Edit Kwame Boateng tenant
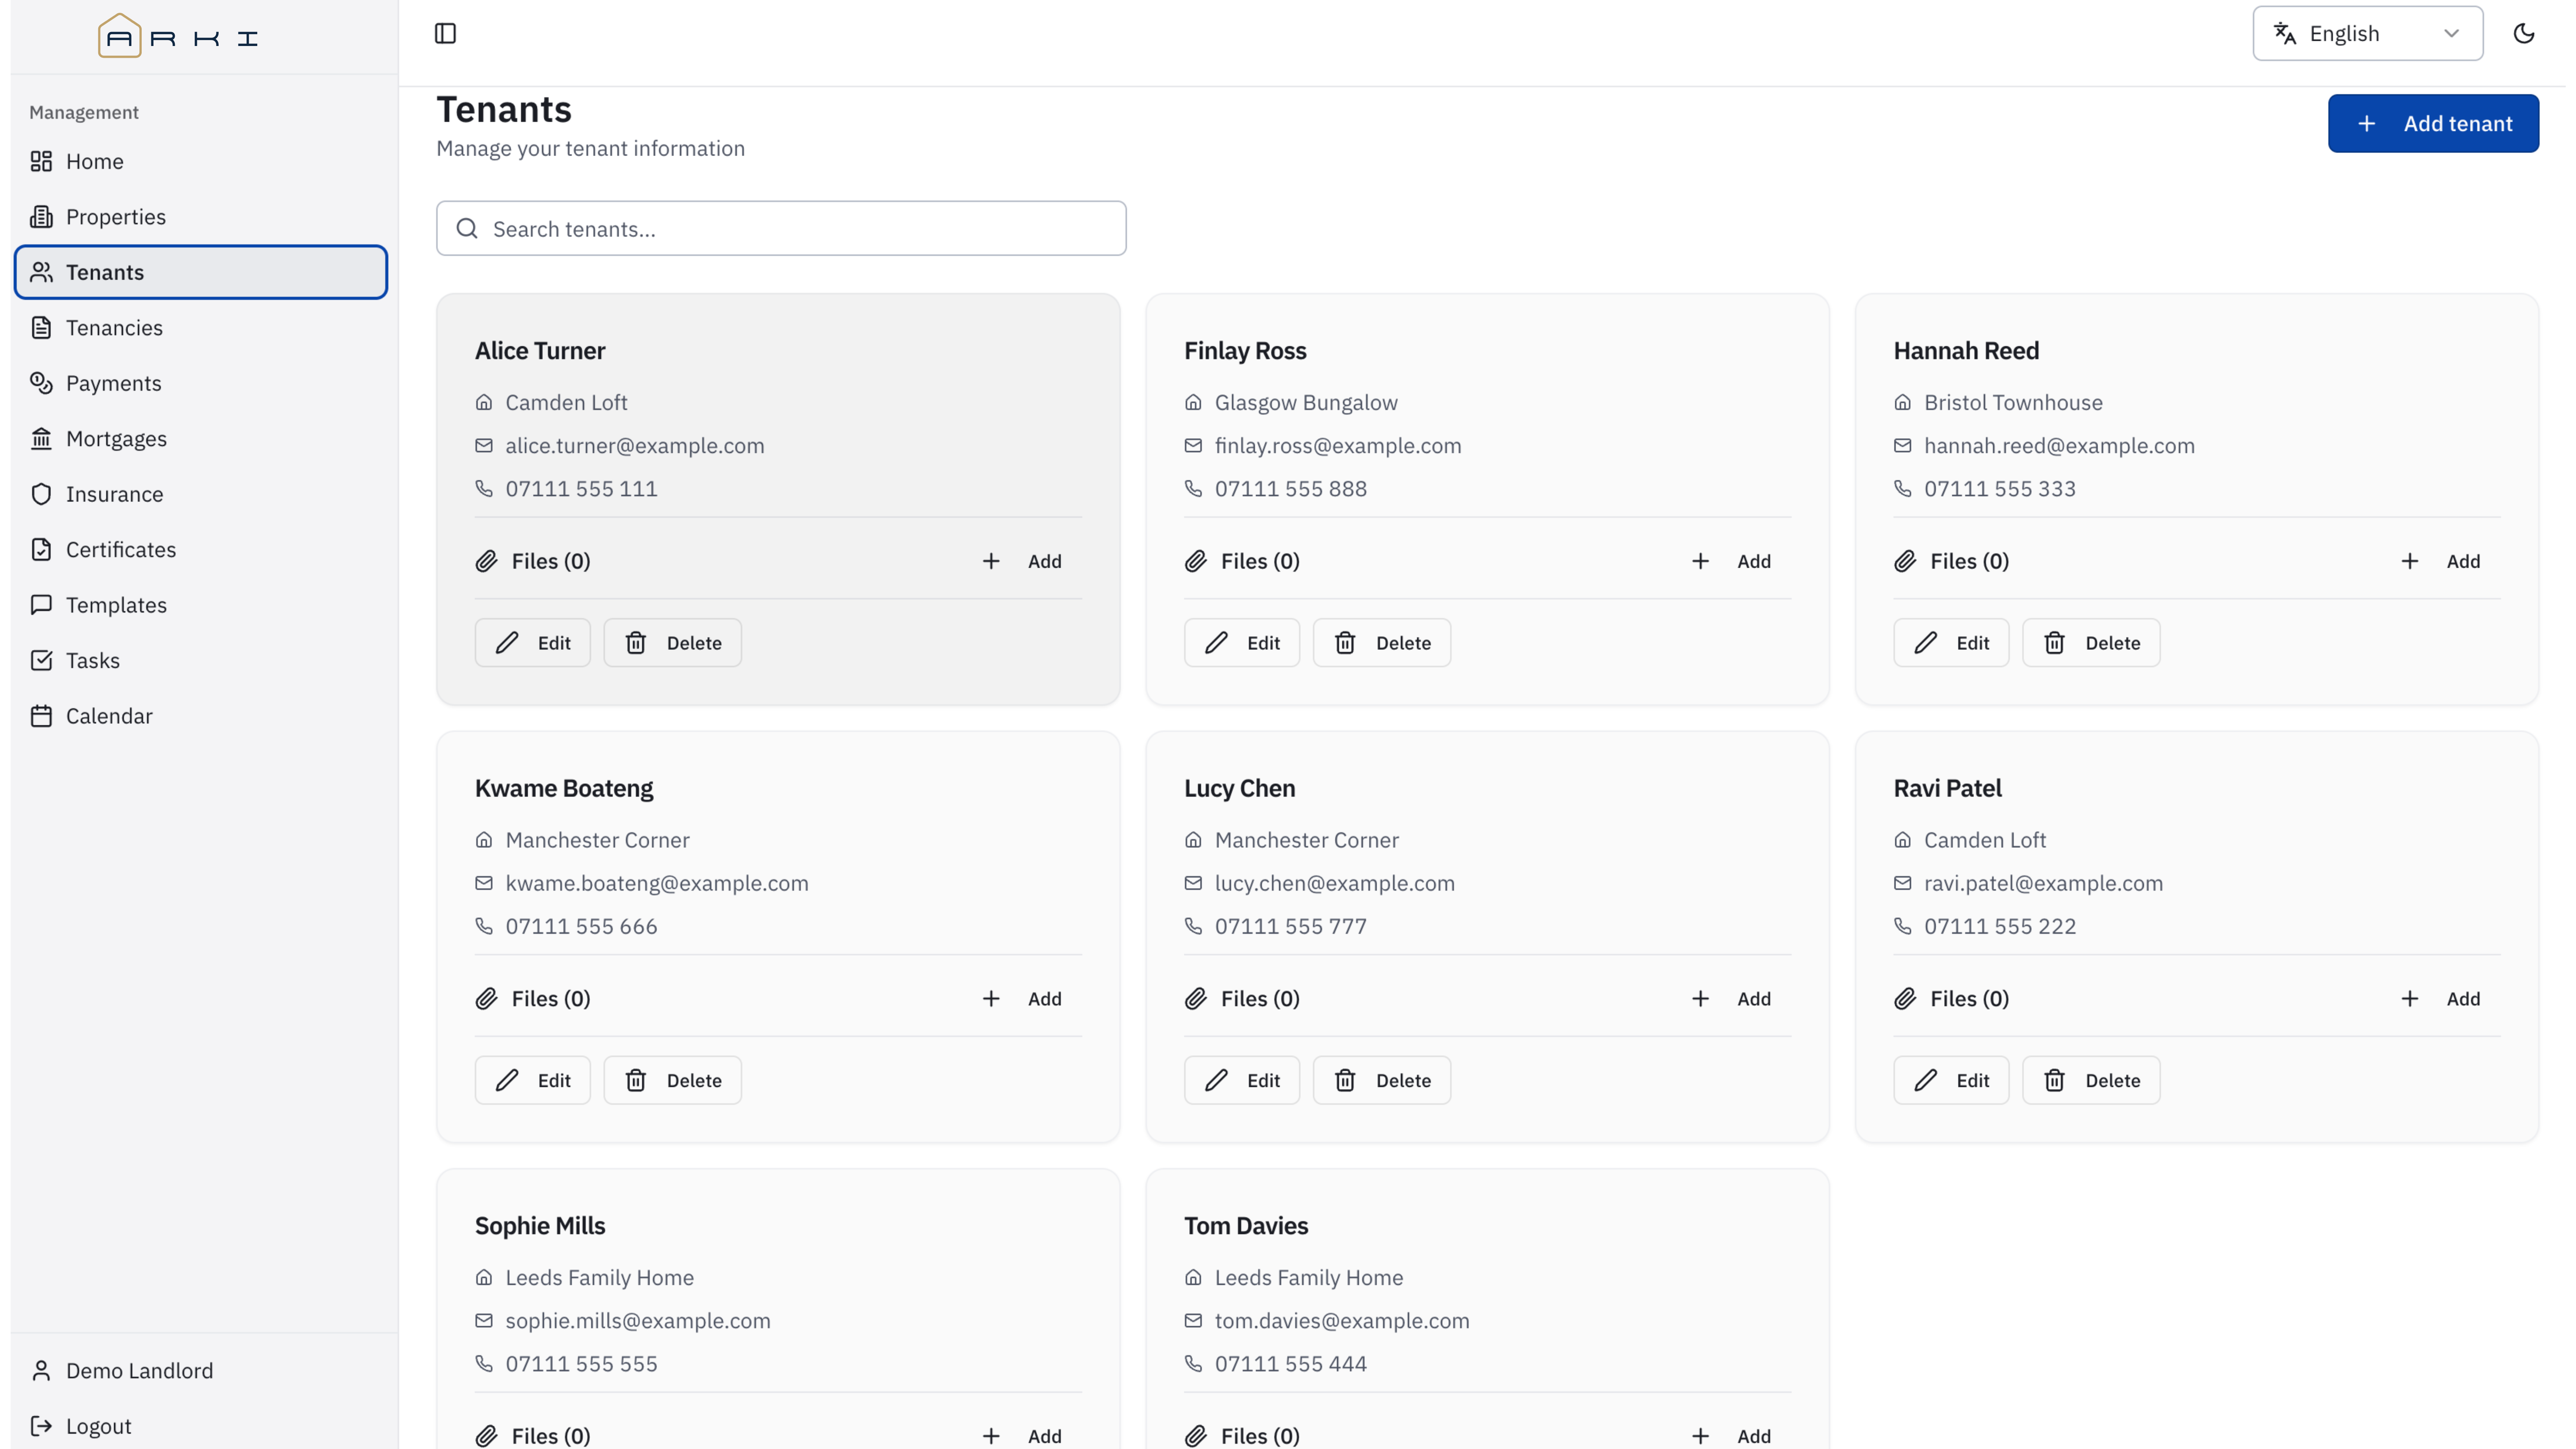The height and width of the screenshot is (1449, 2576). (532, 1080)
